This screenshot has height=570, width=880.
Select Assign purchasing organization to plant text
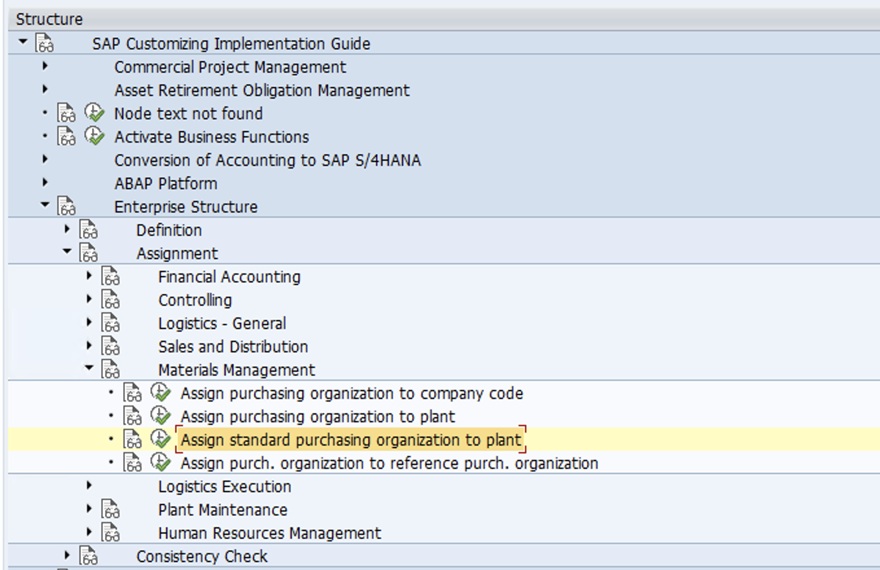pyautogui.click(x=318, y=416)
